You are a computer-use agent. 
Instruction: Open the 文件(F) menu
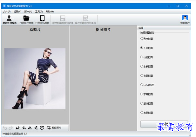point(7,12)
